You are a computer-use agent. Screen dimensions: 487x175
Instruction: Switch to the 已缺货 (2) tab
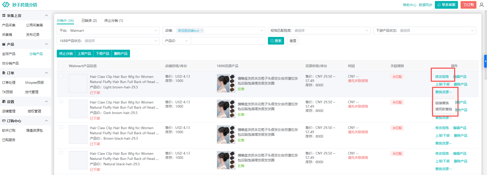89,20
